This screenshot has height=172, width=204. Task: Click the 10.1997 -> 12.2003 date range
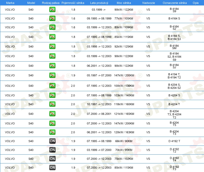(99, 104)
